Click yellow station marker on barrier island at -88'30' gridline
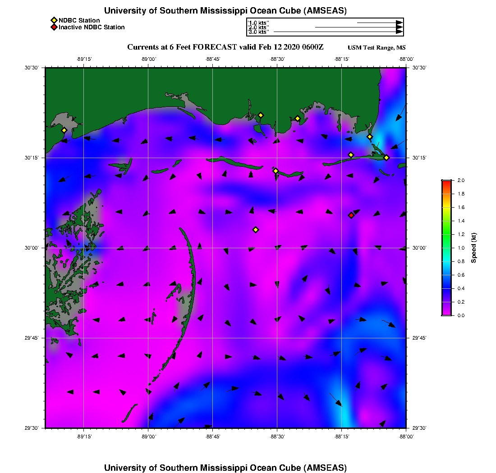This screenshot has height=473, width=496. pos(276,171)
